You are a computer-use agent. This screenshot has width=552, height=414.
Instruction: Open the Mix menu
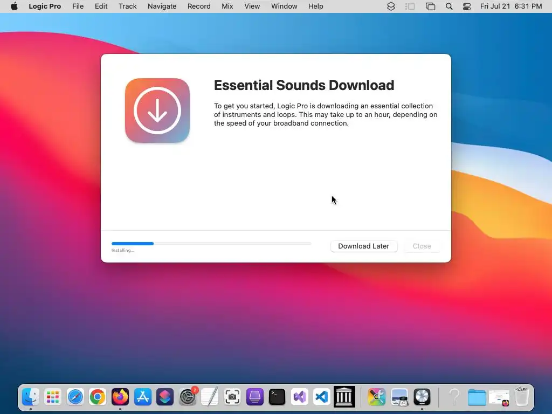click(227, 6)
